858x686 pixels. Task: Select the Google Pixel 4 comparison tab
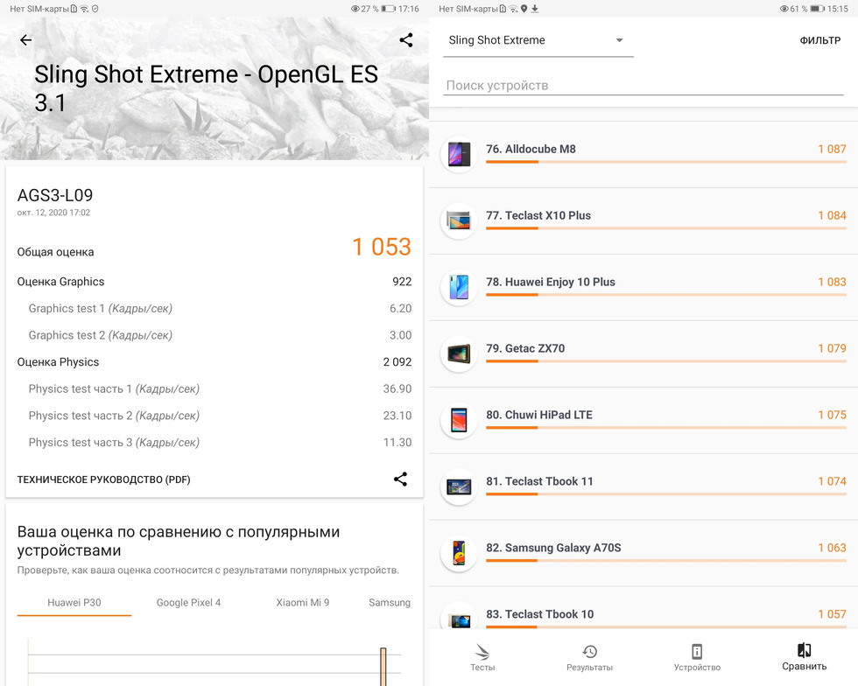(188, 602)
